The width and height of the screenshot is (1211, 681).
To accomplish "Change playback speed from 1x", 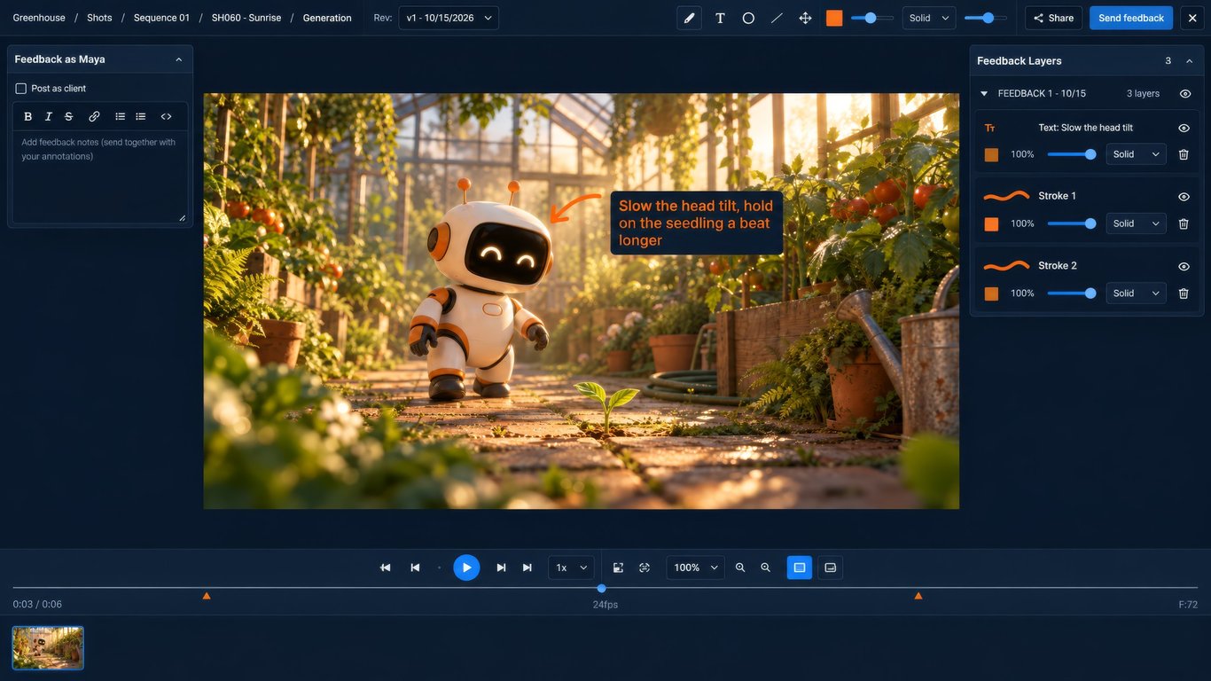I will tap(571, 567).
